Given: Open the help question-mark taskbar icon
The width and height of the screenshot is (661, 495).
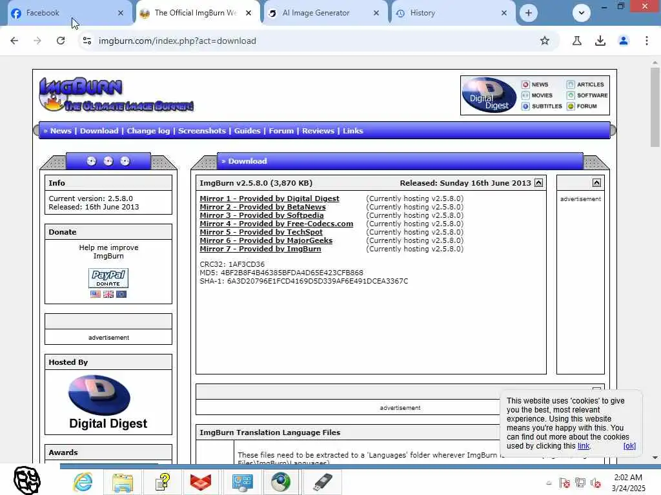Looking at the screenshot, I should [x=163, y=482].
